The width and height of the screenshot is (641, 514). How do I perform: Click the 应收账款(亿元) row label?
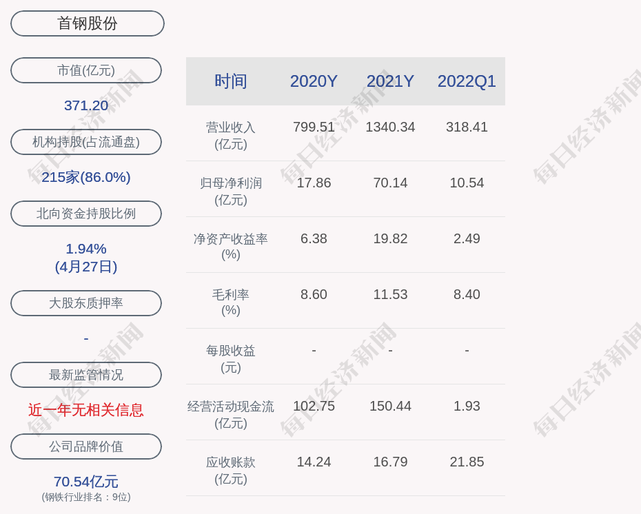[231, 471]
